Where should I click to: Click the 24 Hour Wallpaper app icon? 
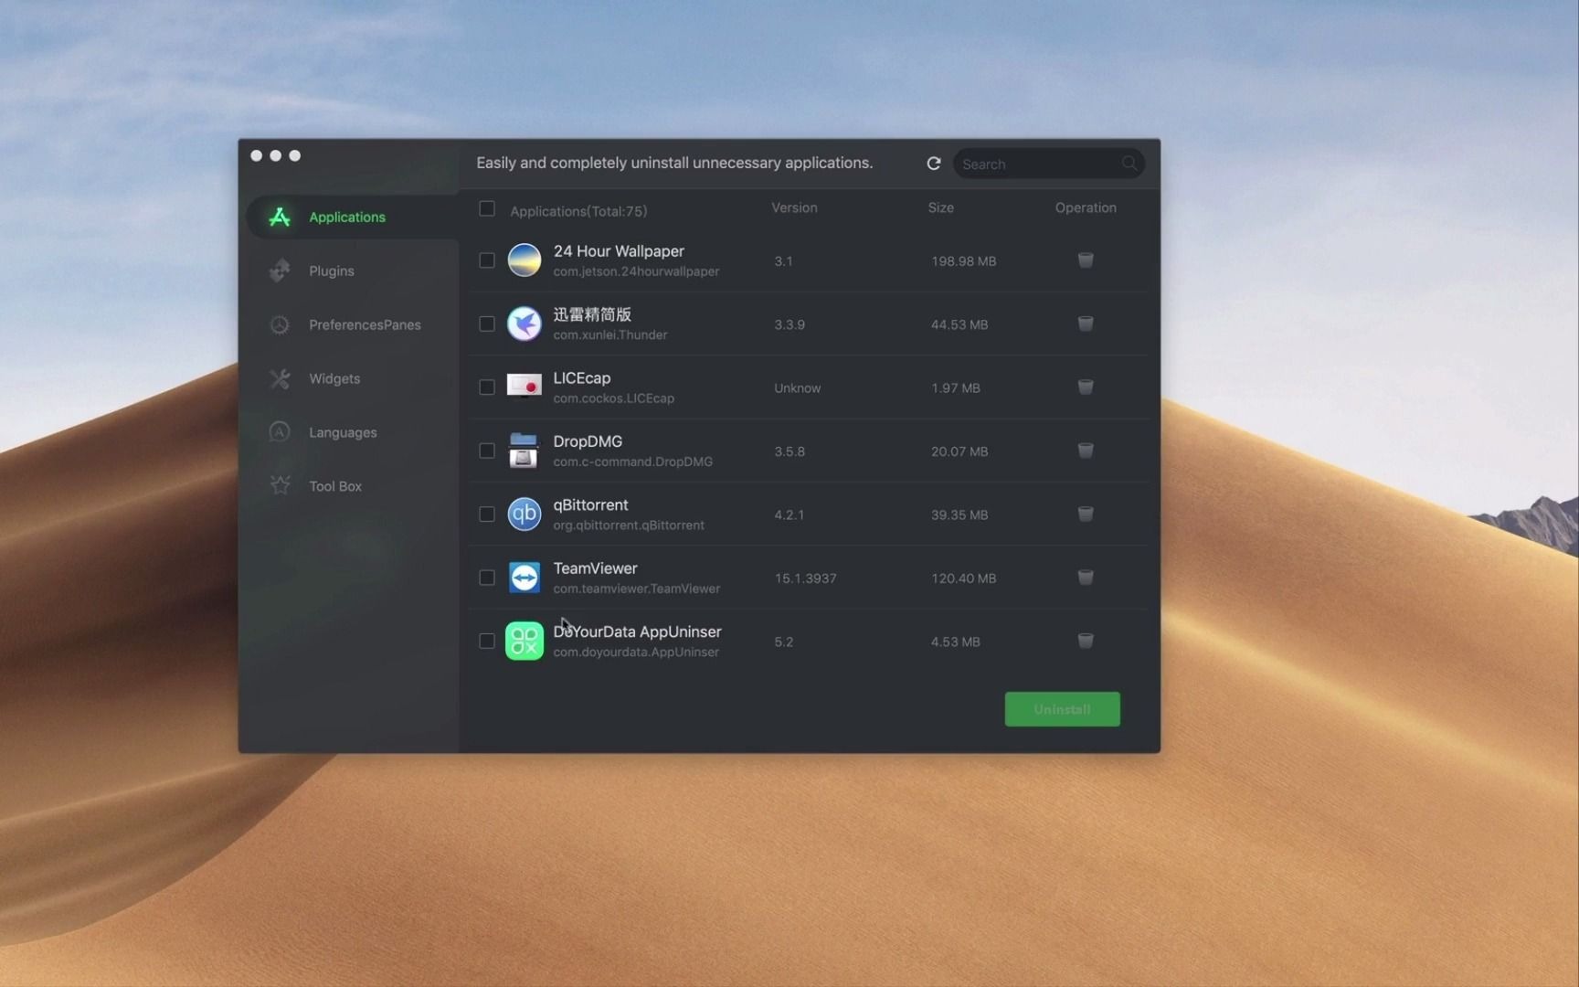525,260
